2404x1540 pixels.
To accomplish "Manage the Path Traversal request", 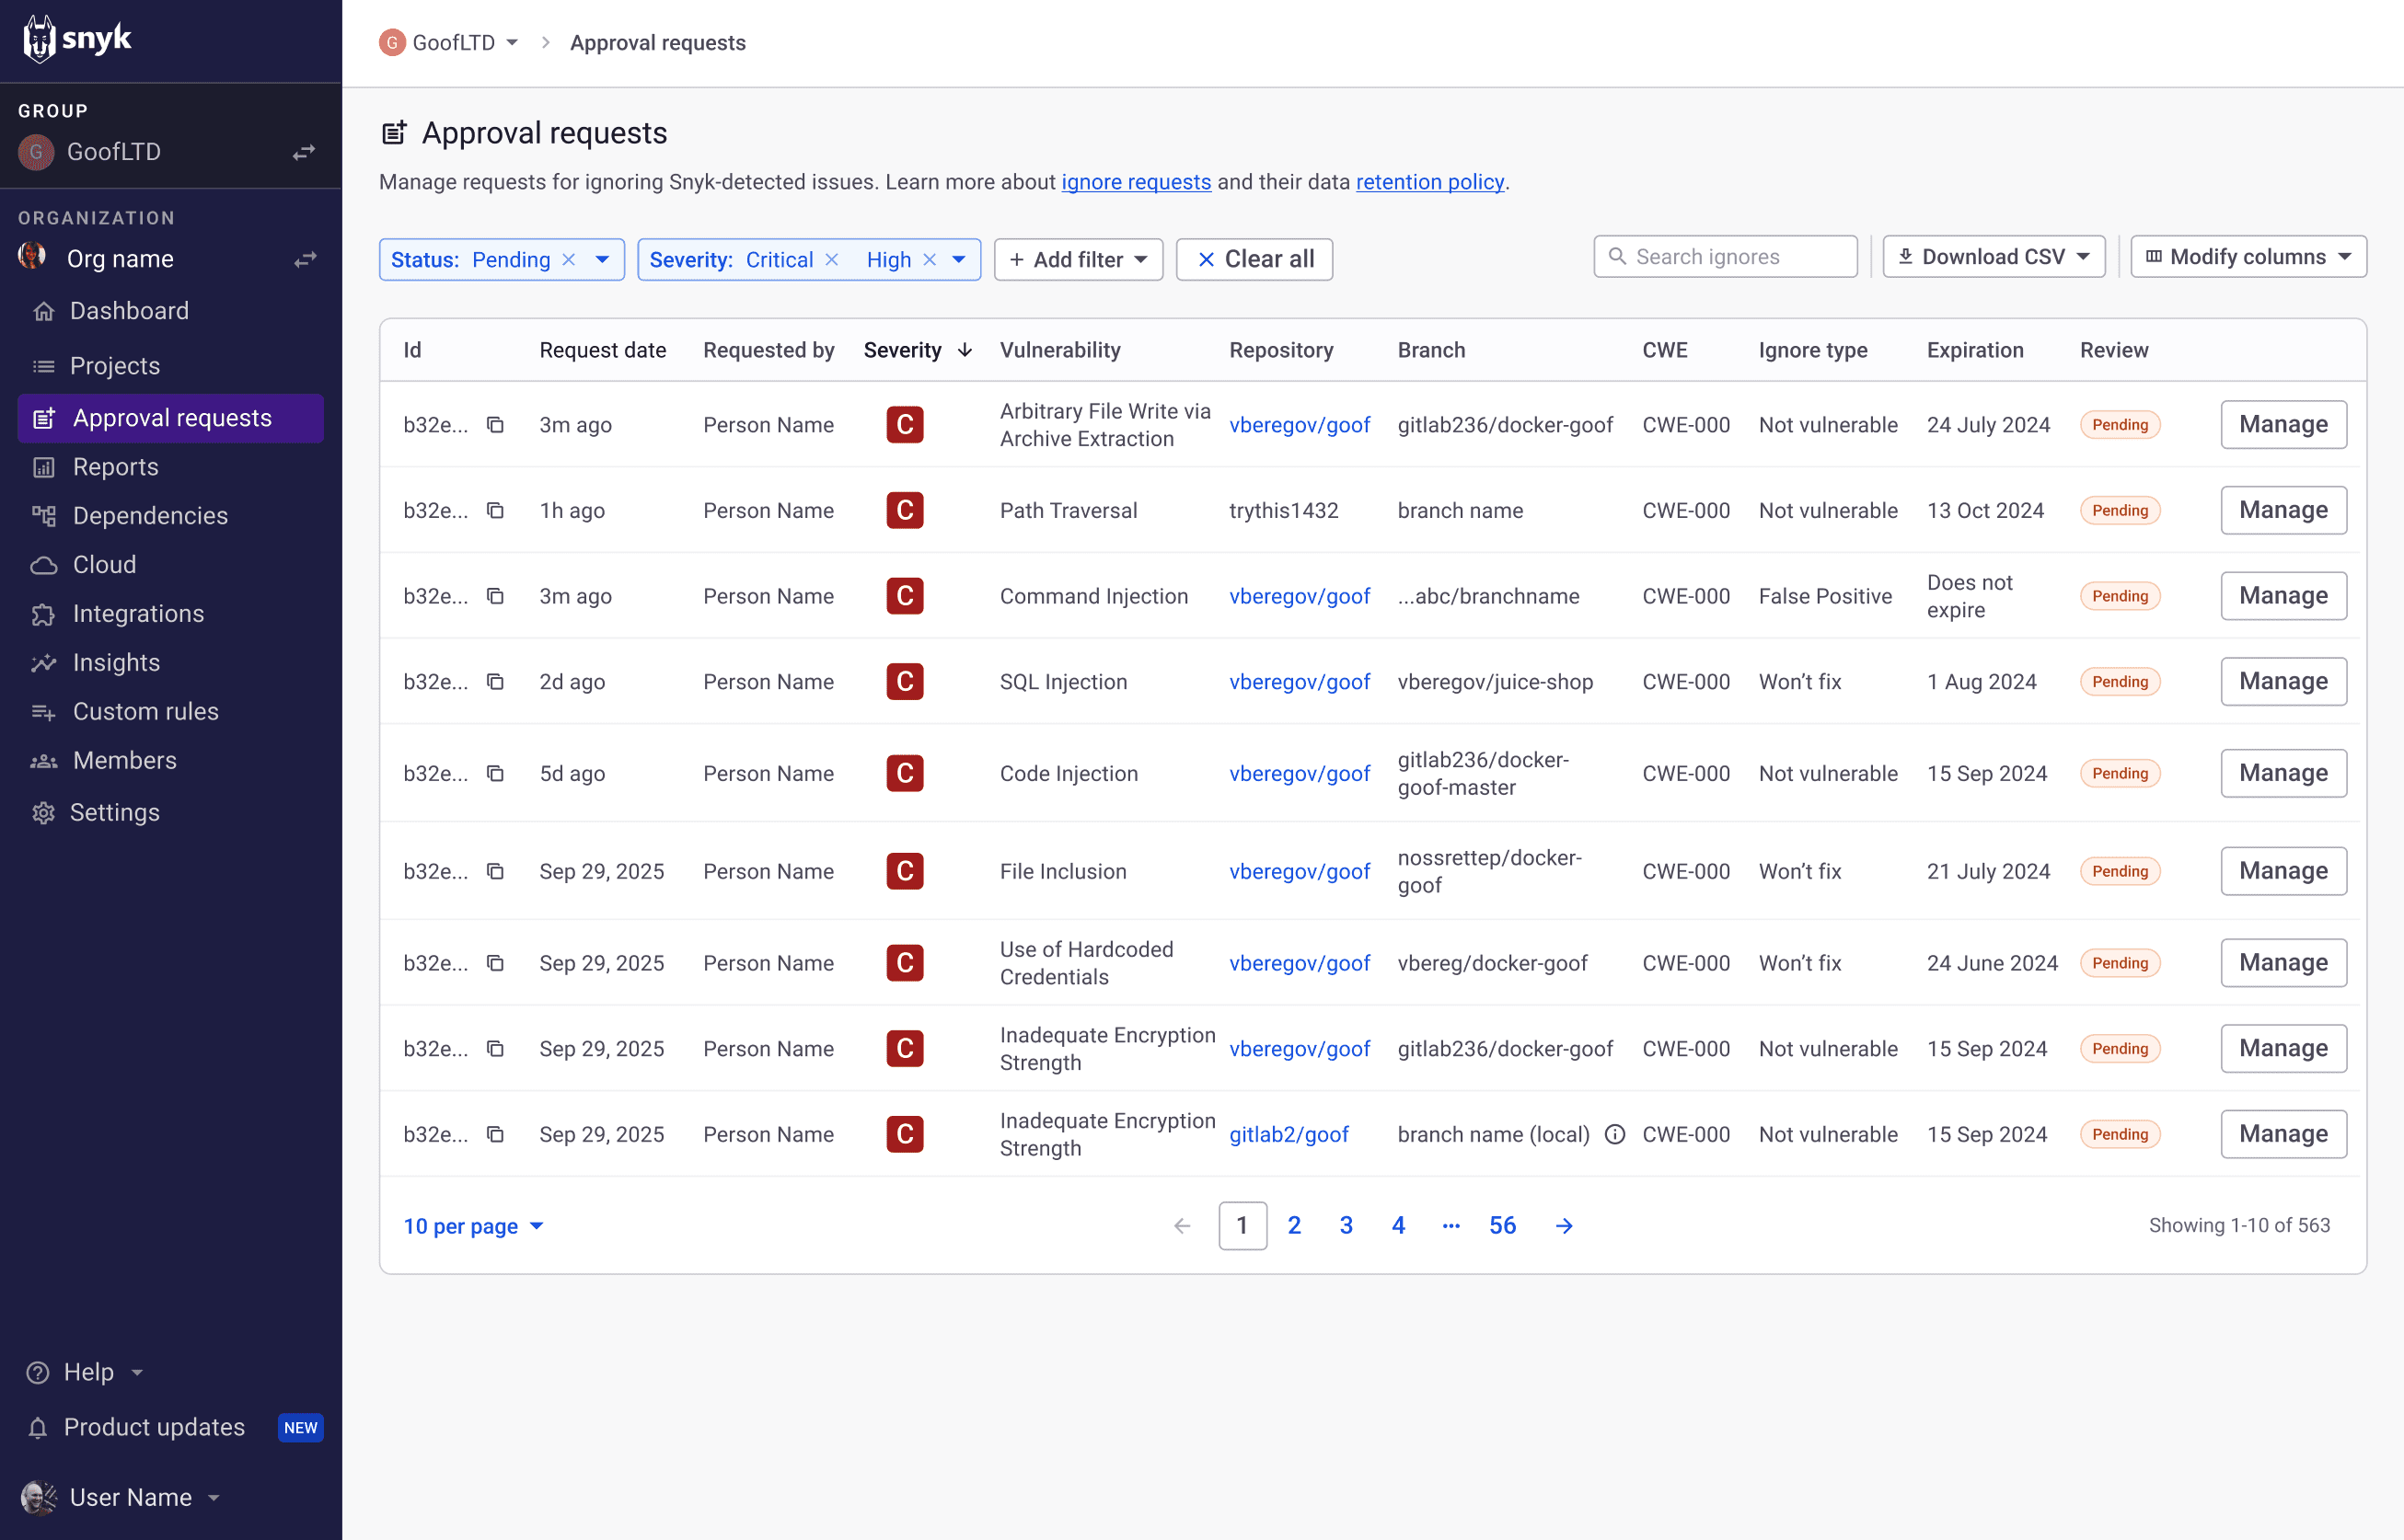I will point(2284,510).
